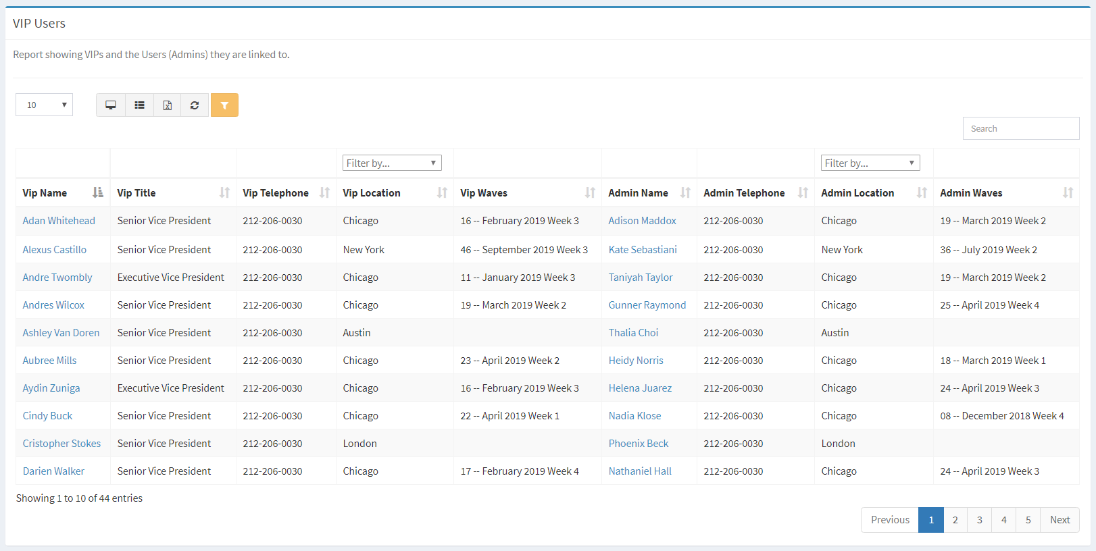This screenshot has width=1096, height=551.
Task: Click 'Executive Vice President' in Andre Twombly row
Action: pyautogui.click(x=171, y=278)
